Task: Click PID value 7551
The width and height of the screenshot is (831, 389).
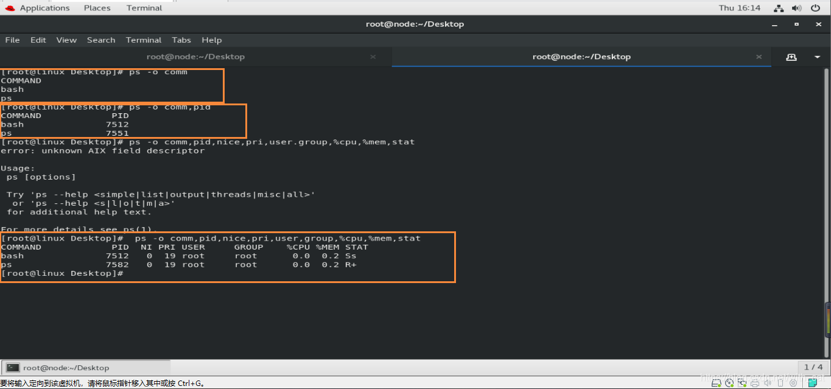Action: (117, 133)
